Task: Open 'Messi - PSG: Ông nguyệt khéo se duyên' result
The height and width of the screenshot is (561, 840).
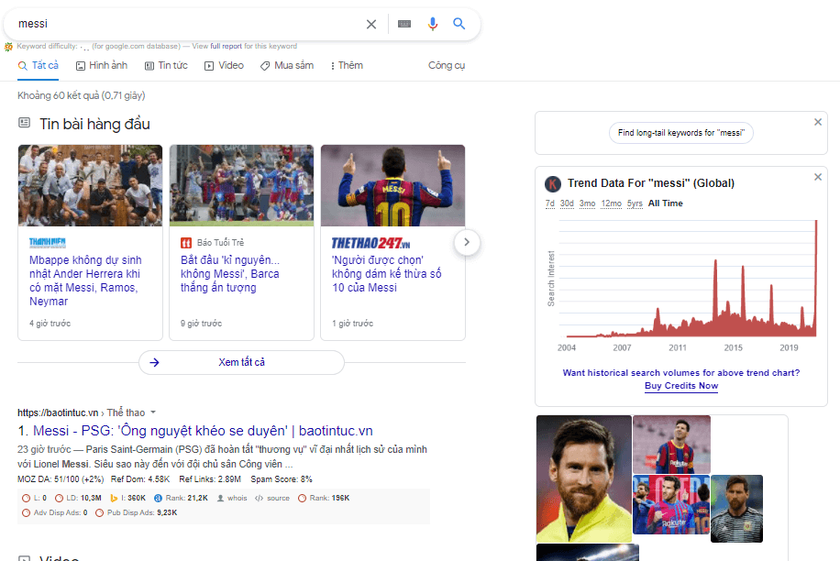Action: pyautogui.click(x=203, y=431)
